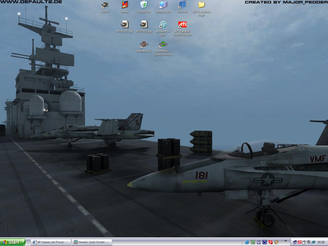Screen dimensions: 328x246
Task: Launch Battlefield 2 Special Forces shortcut
Action: click(163, 45)
